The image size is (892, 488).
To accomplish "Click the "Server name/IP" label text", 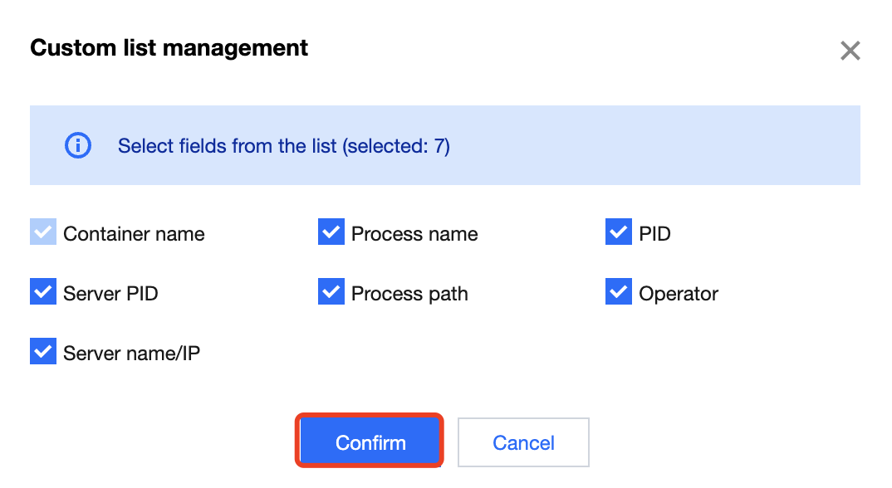I will (131, 354).
